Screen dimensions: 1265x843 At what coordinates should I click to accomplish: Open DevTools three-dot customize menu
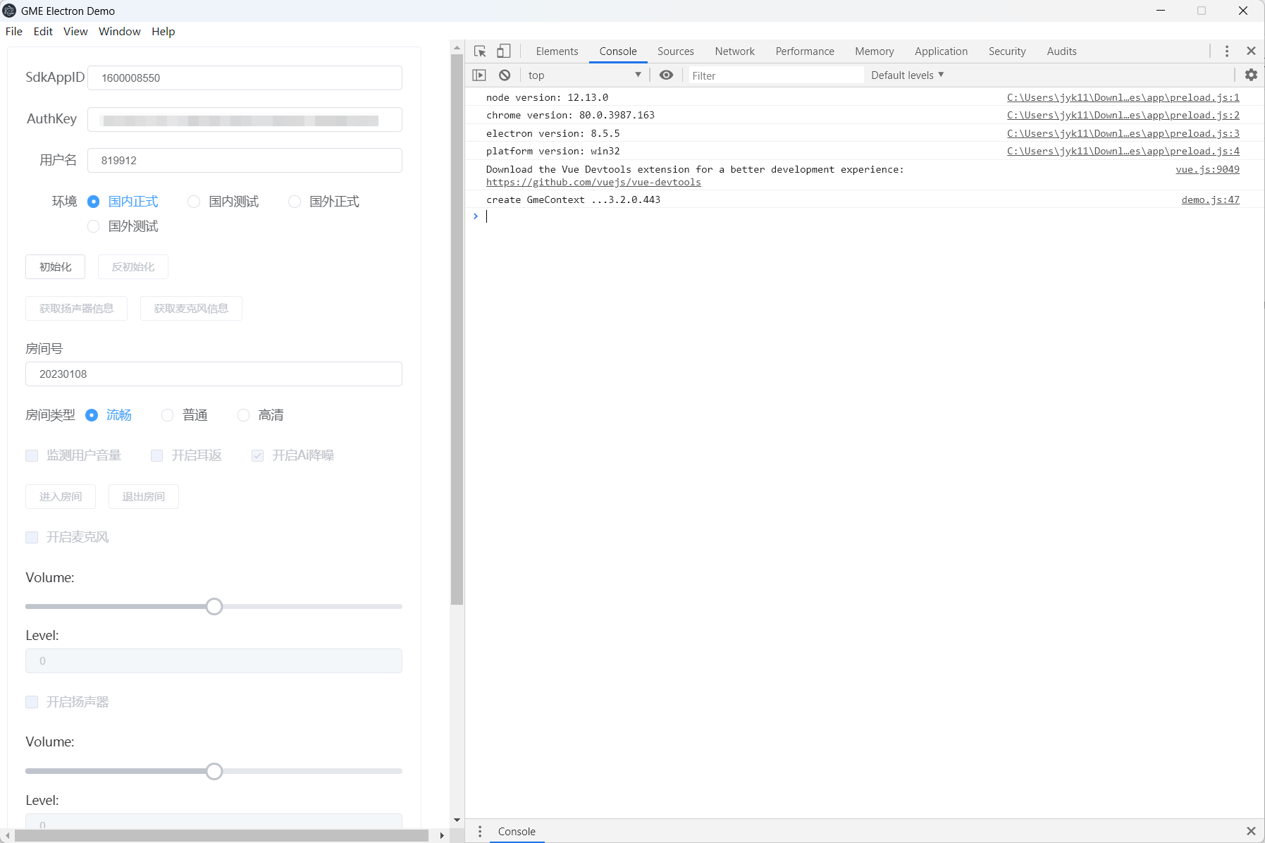tap(1226, 51)
